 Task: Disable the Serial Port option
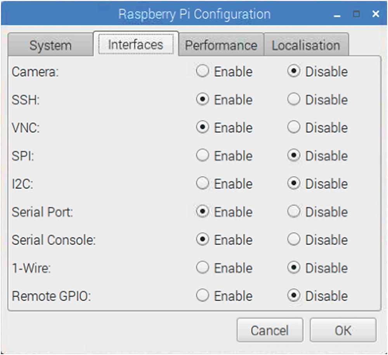pos(294,212)
